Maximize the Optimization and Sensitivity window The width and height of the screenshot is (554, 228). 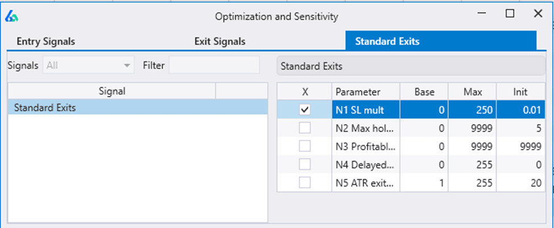click(510, 14)
